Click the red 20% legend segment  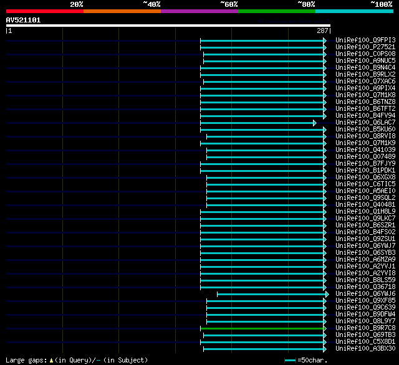point(45,11)
